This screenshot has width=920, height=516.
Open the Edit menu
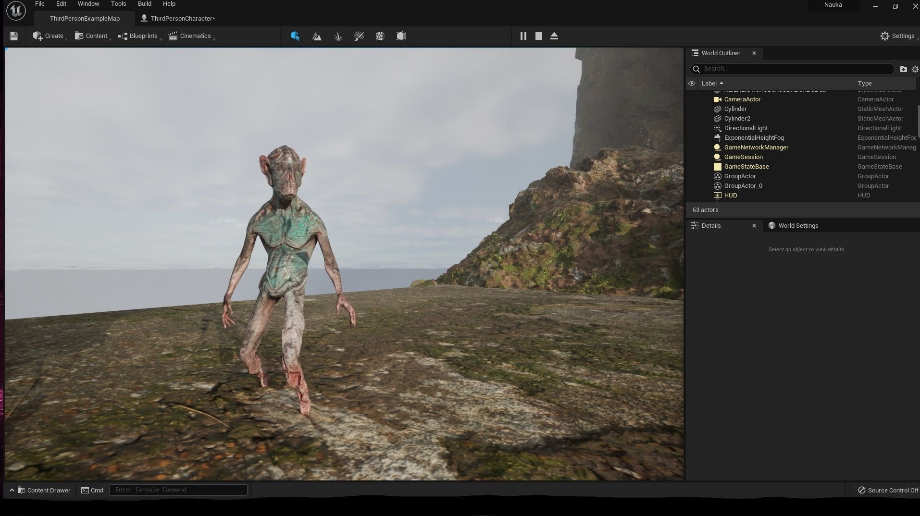[x=61, y=4]
